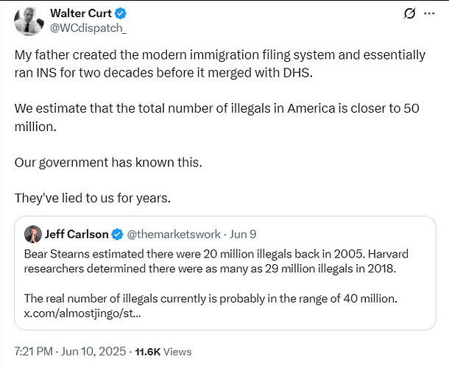Image resolution: width=449 pixels, height=368 pixels.
Task: Click the 50 million estimate paragraph
Action: (x=216, y=118)
